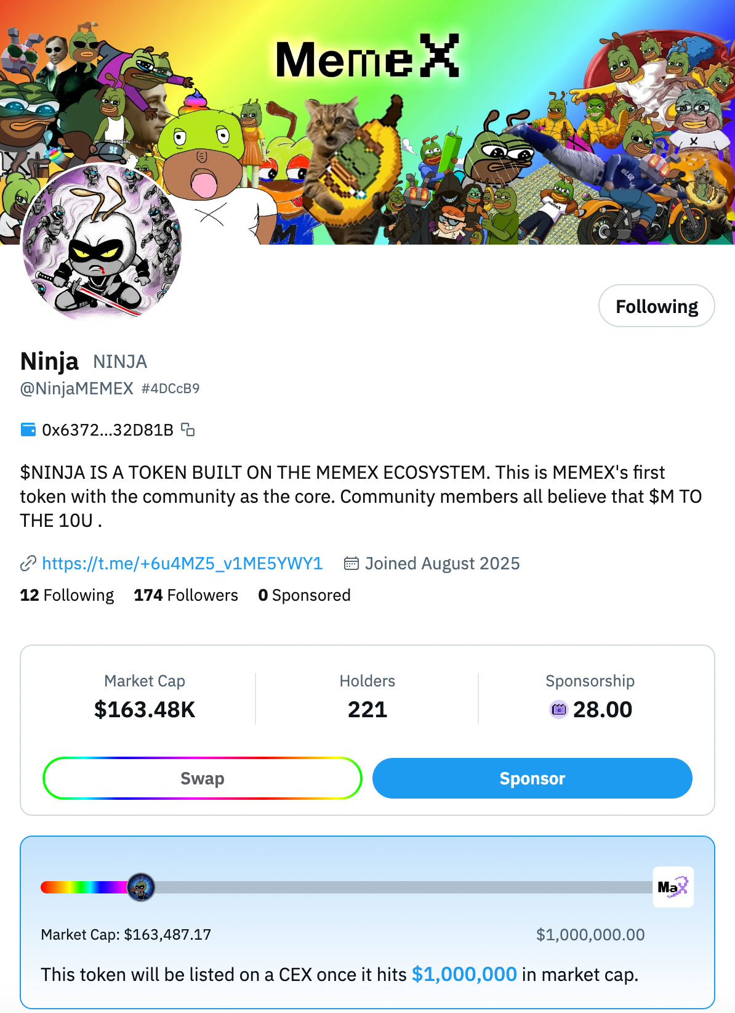The image size is (735, 1013).
Task: Open the t.me Telegram invite link
Action: pyautogui.click(x=182, y=563)
